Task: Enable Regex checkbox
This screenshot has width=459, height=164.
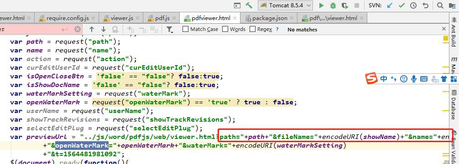Action: coord(252,29)
